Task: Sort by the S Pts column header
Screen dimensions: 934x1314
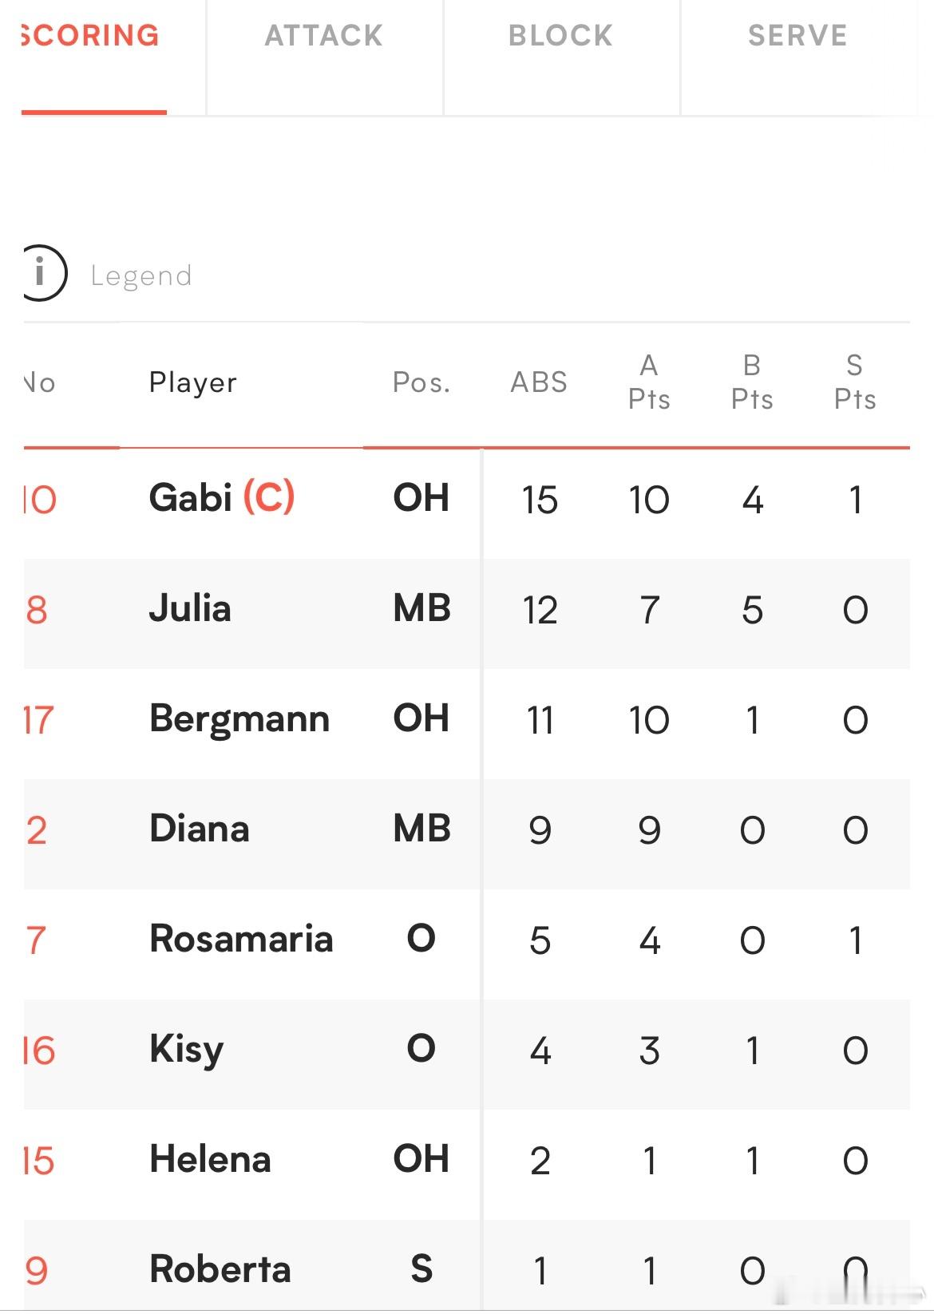Action: click(x=855, y=382)
